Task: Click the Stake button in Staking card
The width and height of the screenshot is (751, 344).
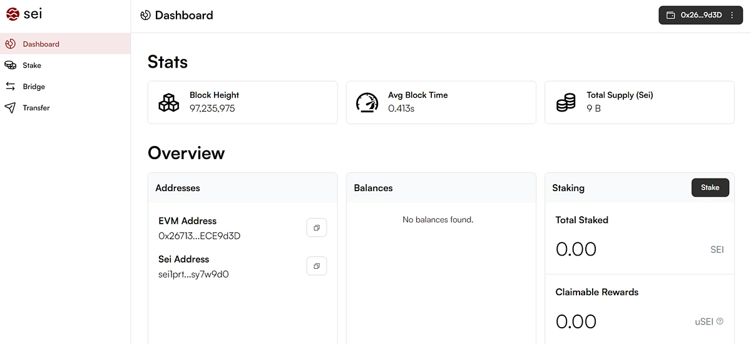Action: pos(710,187)
